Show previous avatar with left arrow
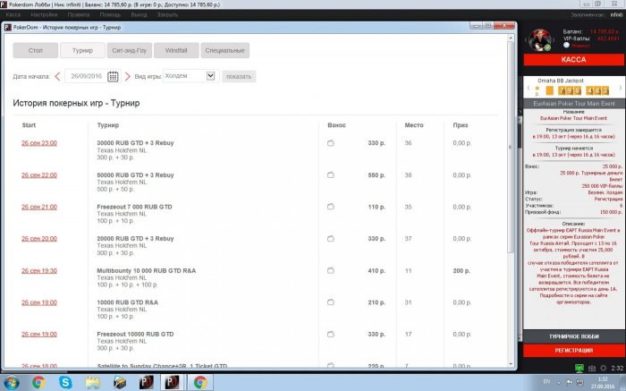 [527, 40]
